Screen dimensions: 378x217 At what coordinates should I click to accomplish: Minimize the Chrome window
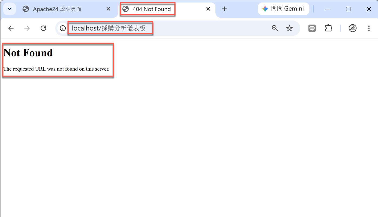pyautogui.click(x=328, y=9)
